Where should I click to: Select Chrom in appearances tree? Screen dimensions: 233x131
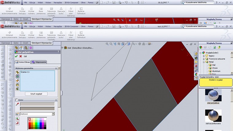click(215, 68)
